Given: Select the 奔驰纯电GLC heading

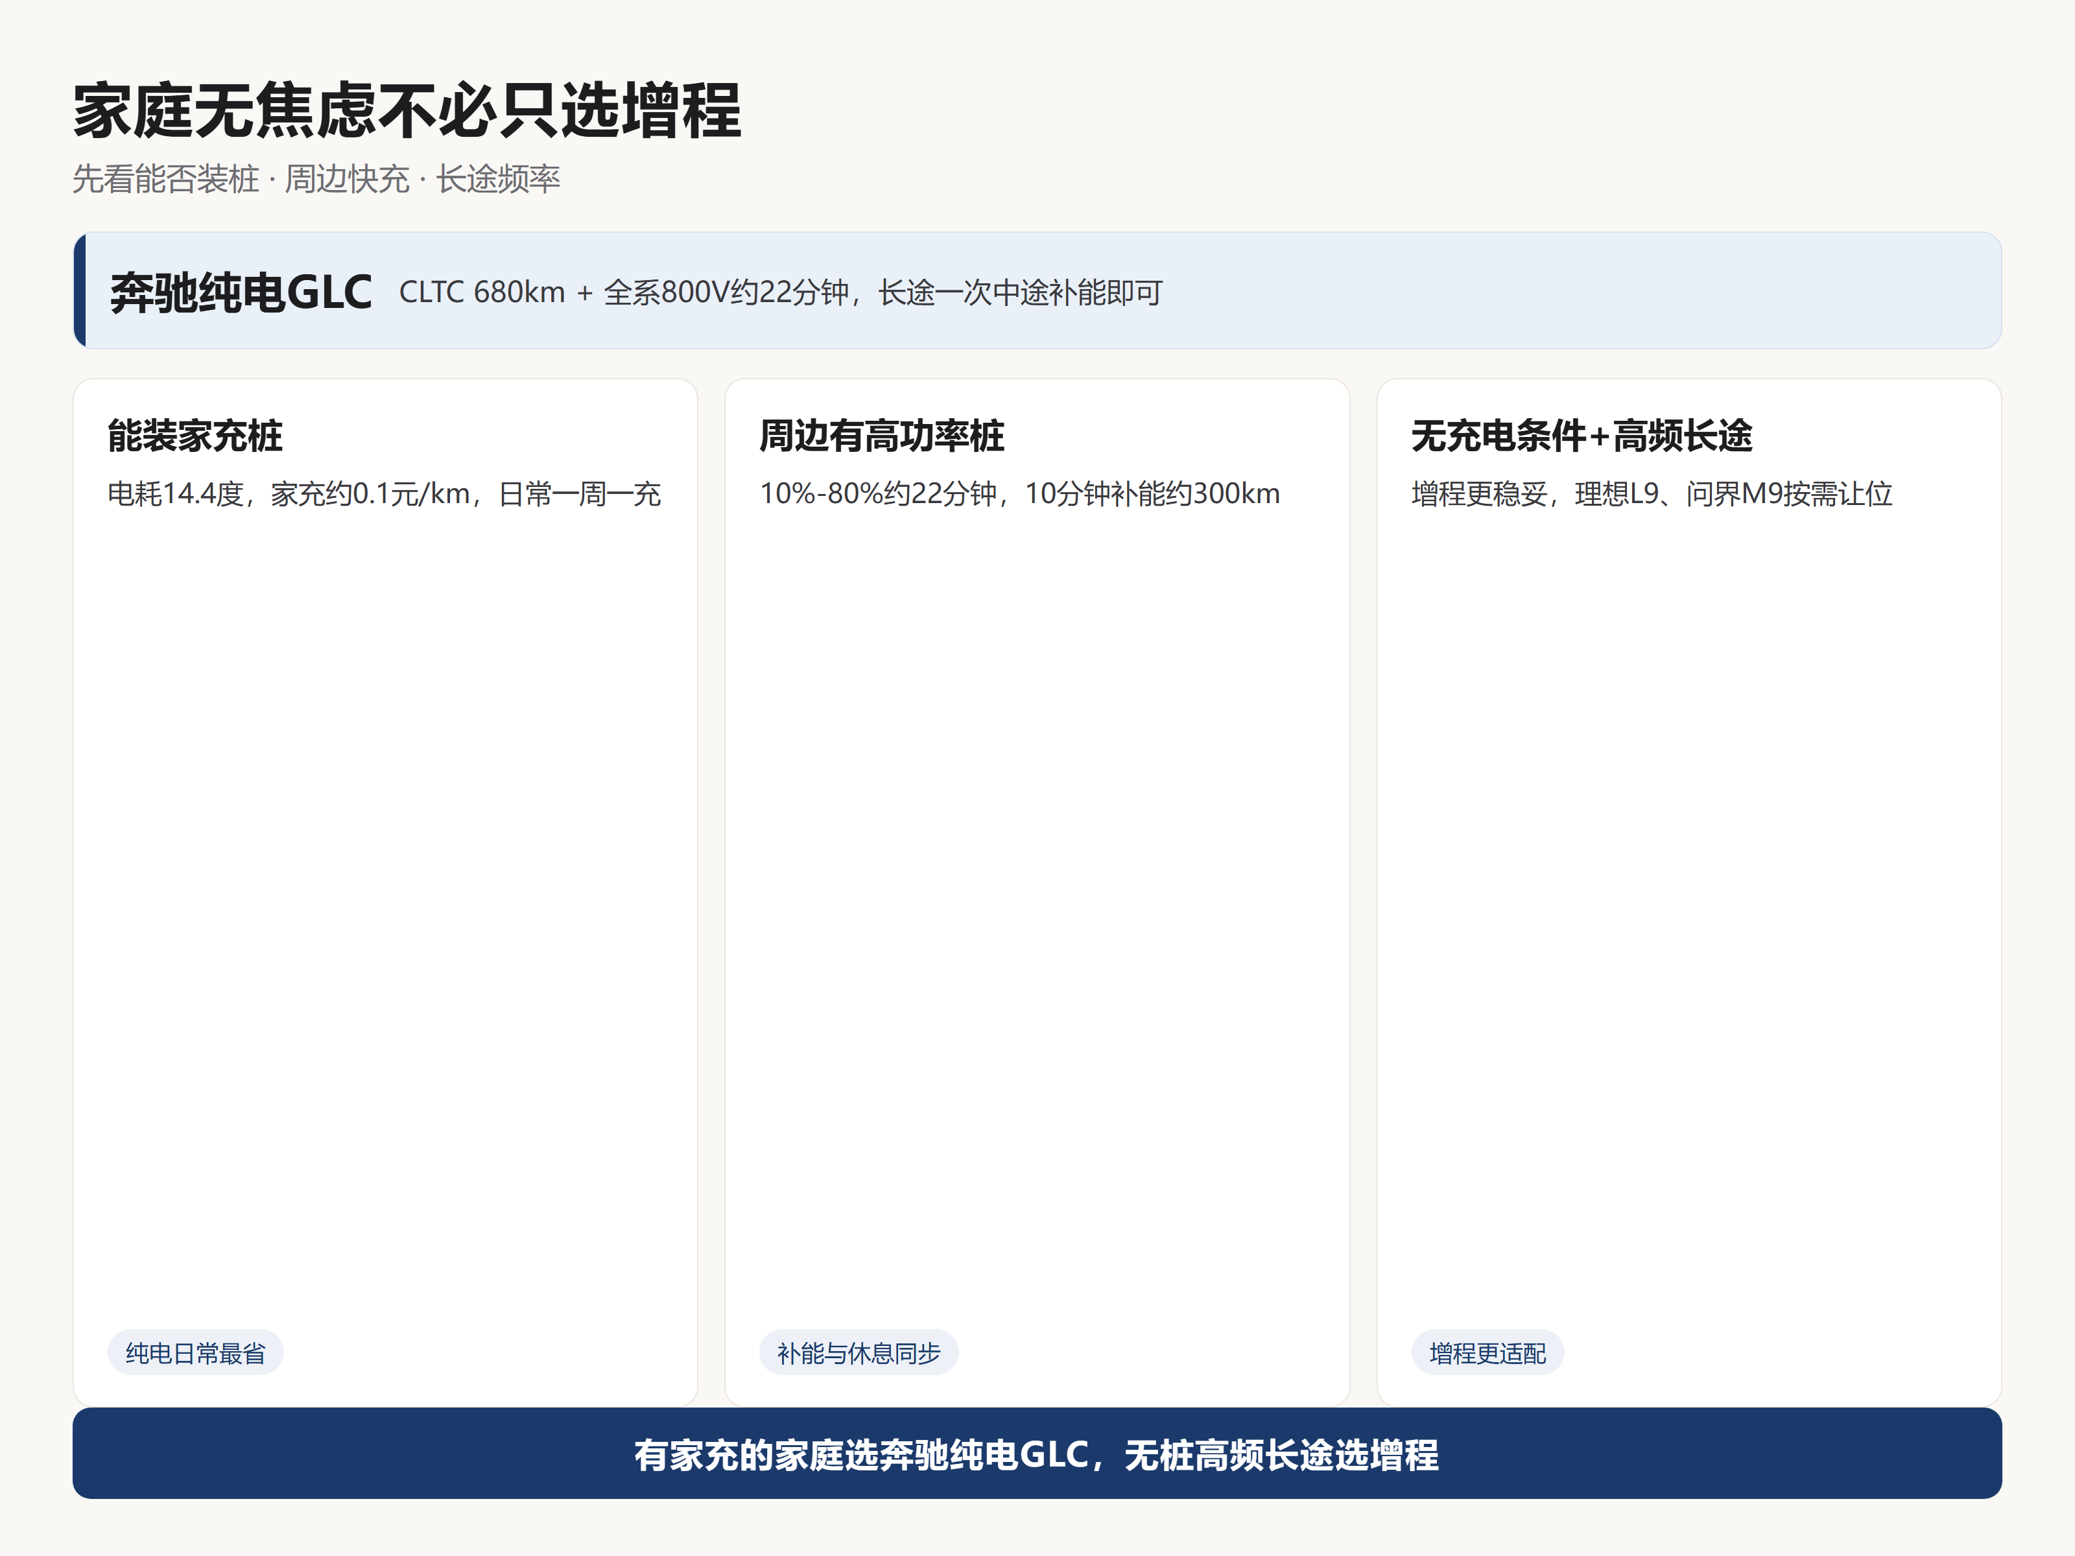Looking at the screenshot, I should [x=241, y=292].
